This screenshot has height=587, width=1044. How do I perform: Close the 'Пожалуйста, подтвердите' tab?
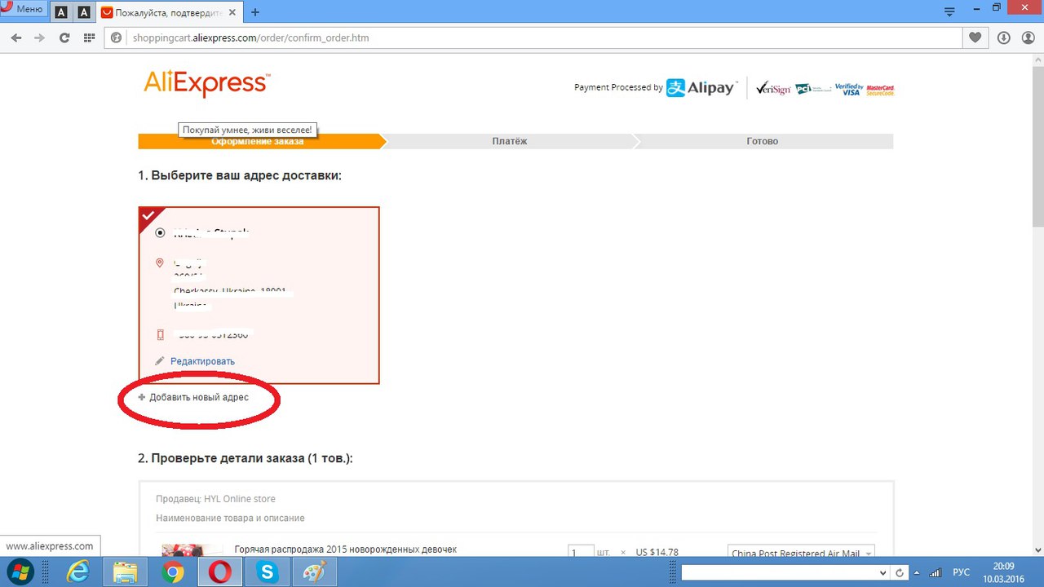[x=232, y=12]
